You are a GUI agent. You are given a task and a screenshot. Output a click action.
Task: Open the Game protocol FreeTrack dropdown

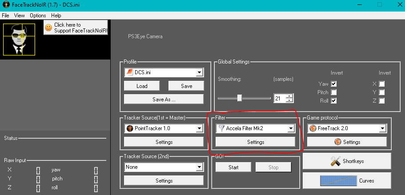pyautogui.click(x=382, y=129)
